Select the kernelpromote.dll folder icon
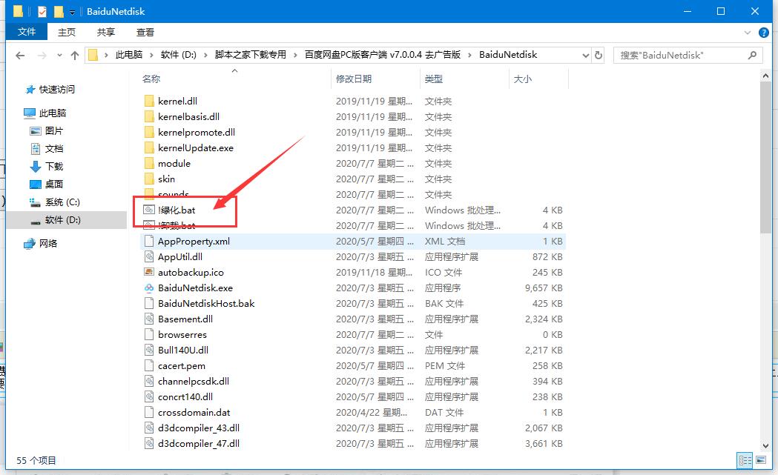 click(x=149, y=133)
